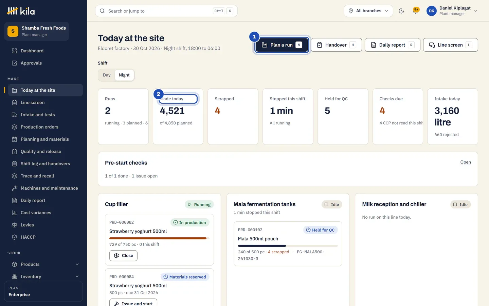Click the Approvals checkbox icon in the sidebar
Screen dimensions: 489x306
[14, 63]
